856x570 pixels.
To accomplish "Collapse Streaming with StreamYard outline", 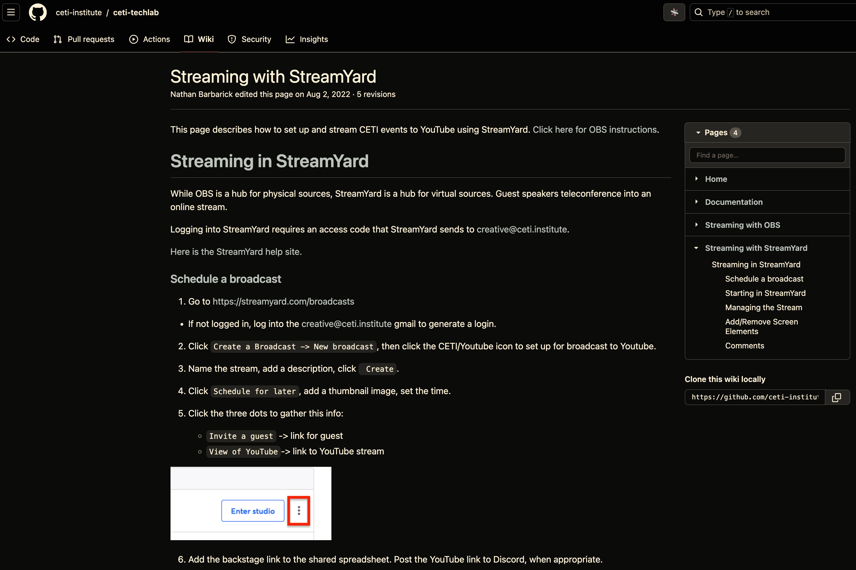I will coord(696,248).
